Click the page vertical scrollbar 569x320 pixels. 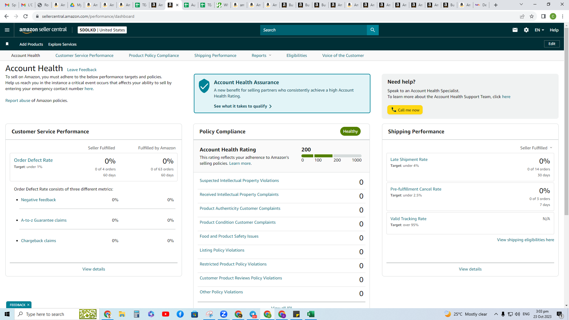[566, 121]
